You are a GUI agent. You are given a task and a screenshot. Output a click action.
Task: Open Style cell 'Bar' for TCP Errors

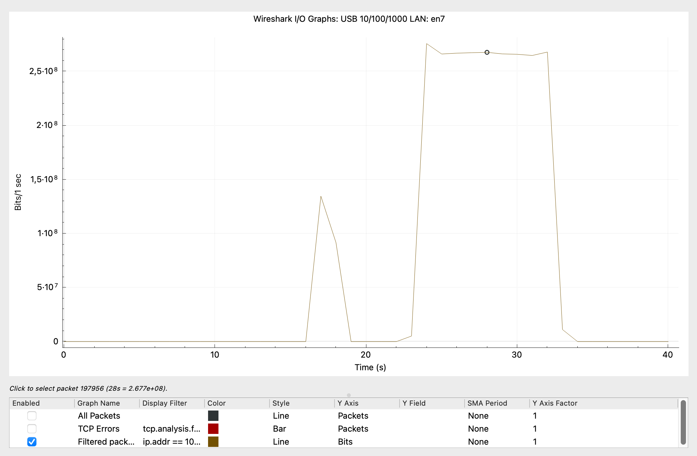[280, 429]
